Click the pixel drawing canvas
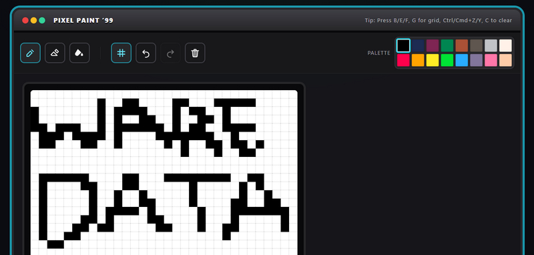Image resolution: width=534 pixels, height=255 pixels. (164, 173)
